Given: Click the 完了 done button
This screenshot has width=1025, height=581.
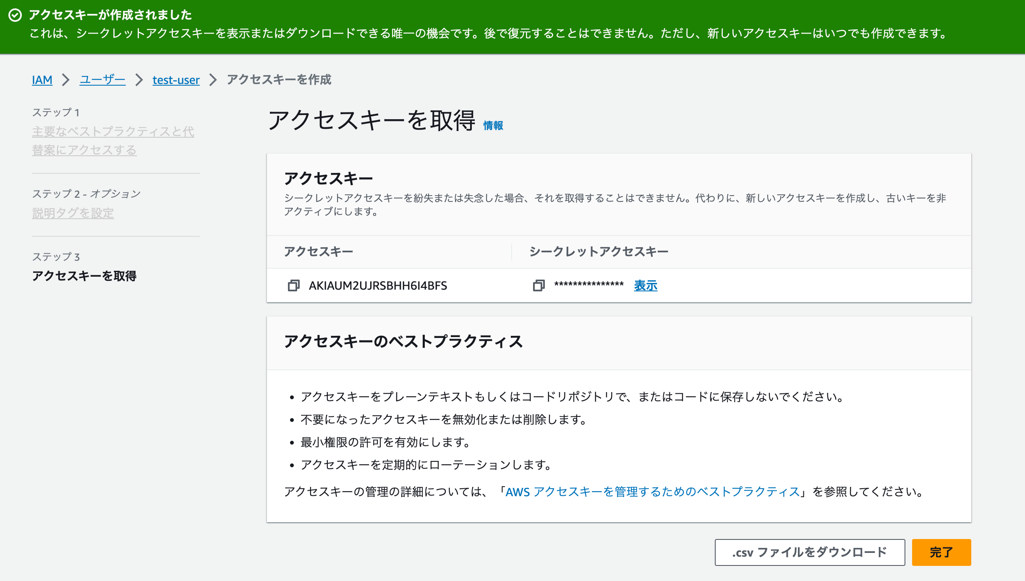Looking at the screenshot, I should [941, 552].
